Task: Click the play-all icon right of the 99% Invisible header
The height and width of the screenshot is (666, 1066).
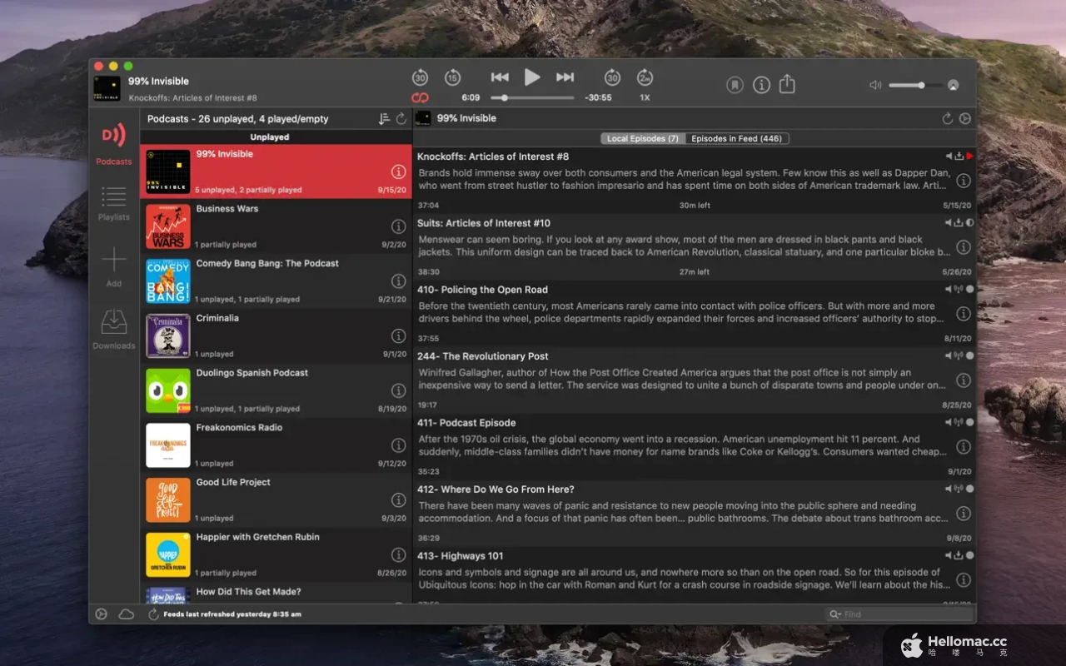Action: coord(965,119)
